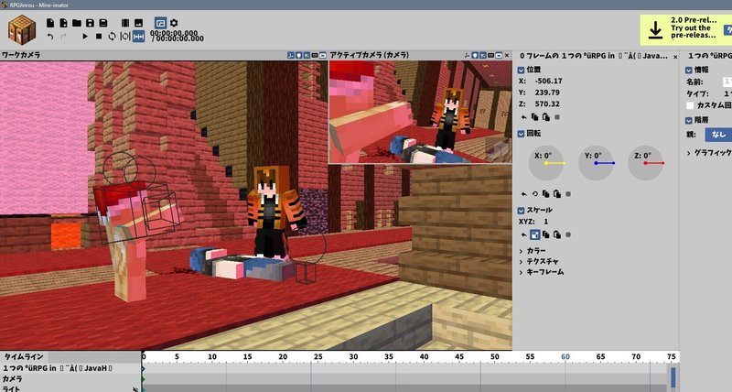Toggle the secondary view window icon
This screenshot has width=732, height=392.
tap(160, 22)
